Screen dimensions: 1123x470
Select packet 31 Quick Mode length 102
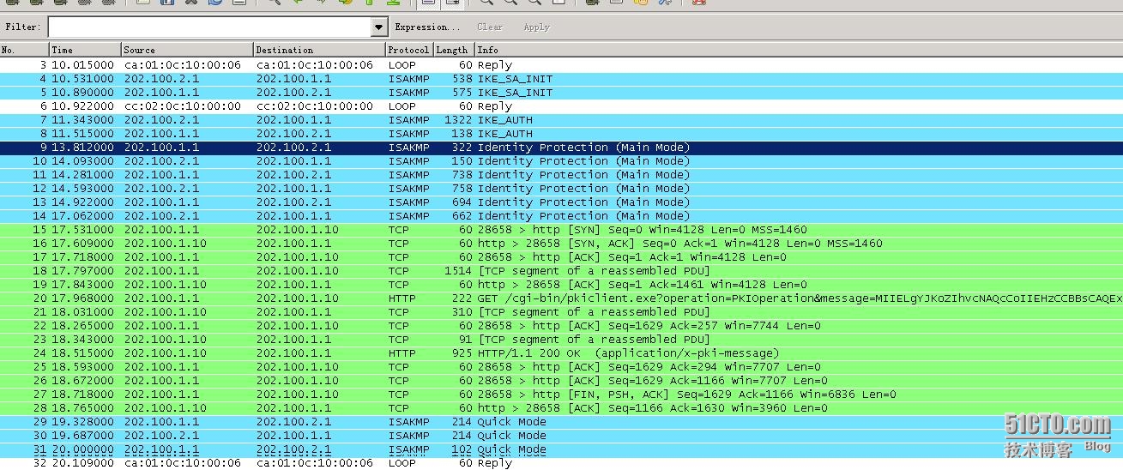tap(561, 449)
